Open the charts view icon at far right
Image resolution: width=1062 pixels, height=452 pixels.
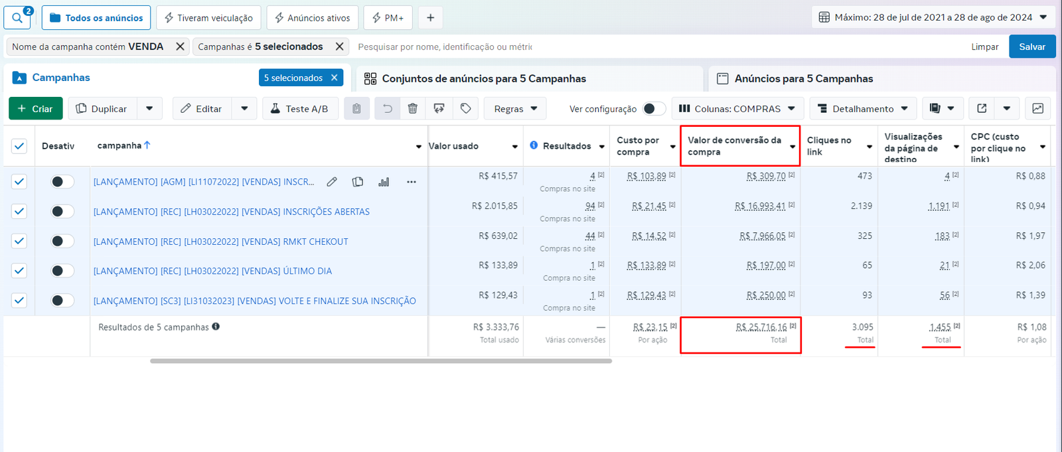pyautogui.click(x=1038, y=108)
